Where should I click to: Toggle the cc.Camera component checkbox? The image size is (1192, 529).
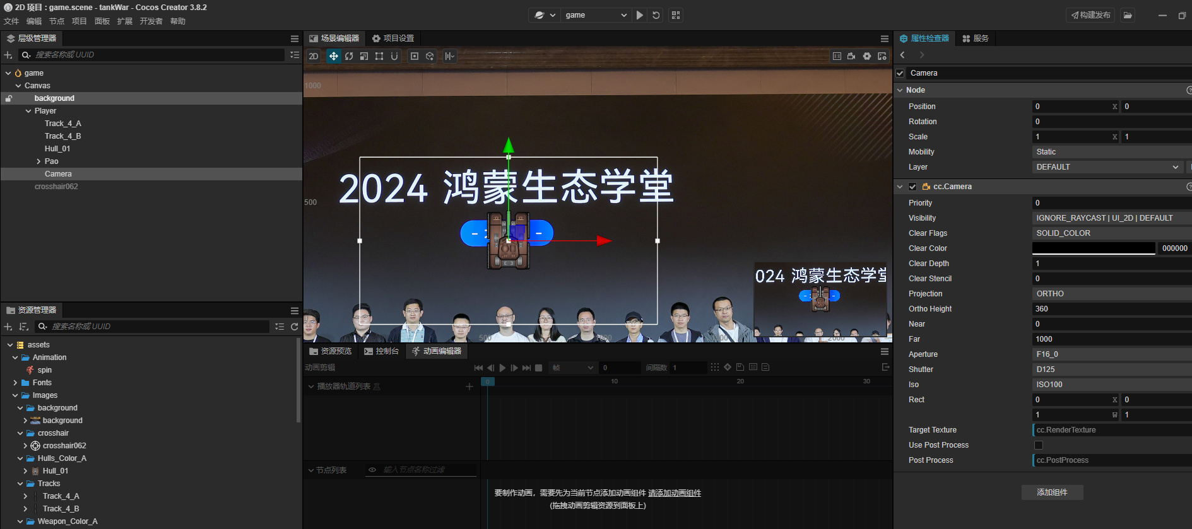[x=912, y=187]
